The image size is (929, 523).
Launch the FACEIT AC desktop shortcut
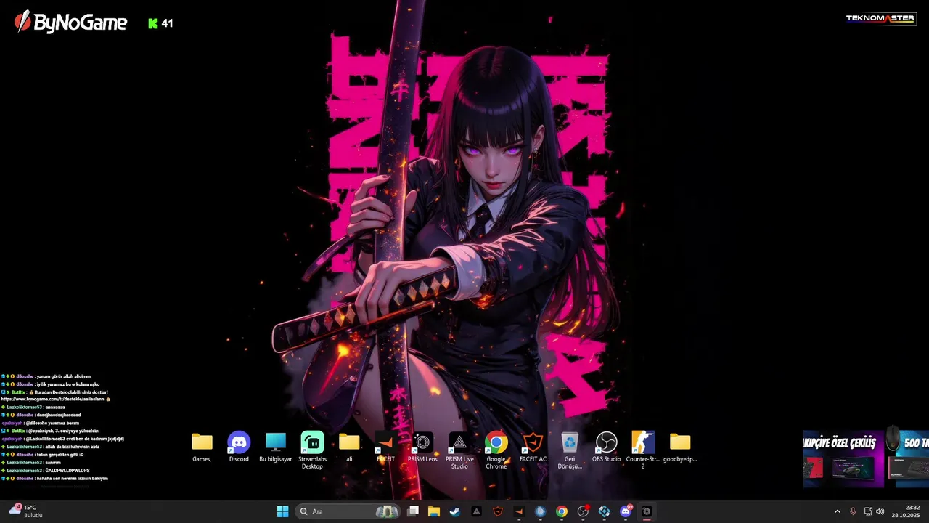(x=533, y=447)
